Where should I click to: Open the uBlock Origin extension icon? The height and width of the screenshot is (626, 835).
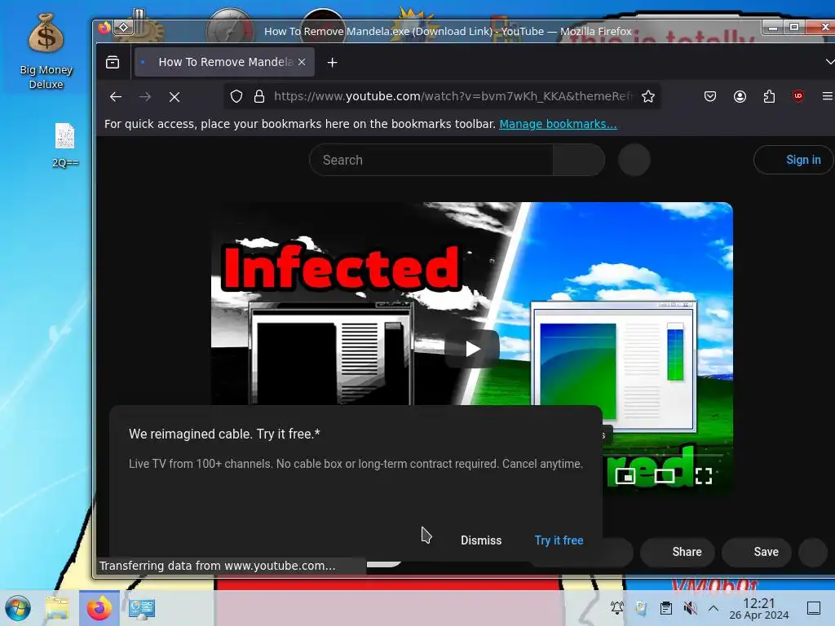tap(797, 96)
